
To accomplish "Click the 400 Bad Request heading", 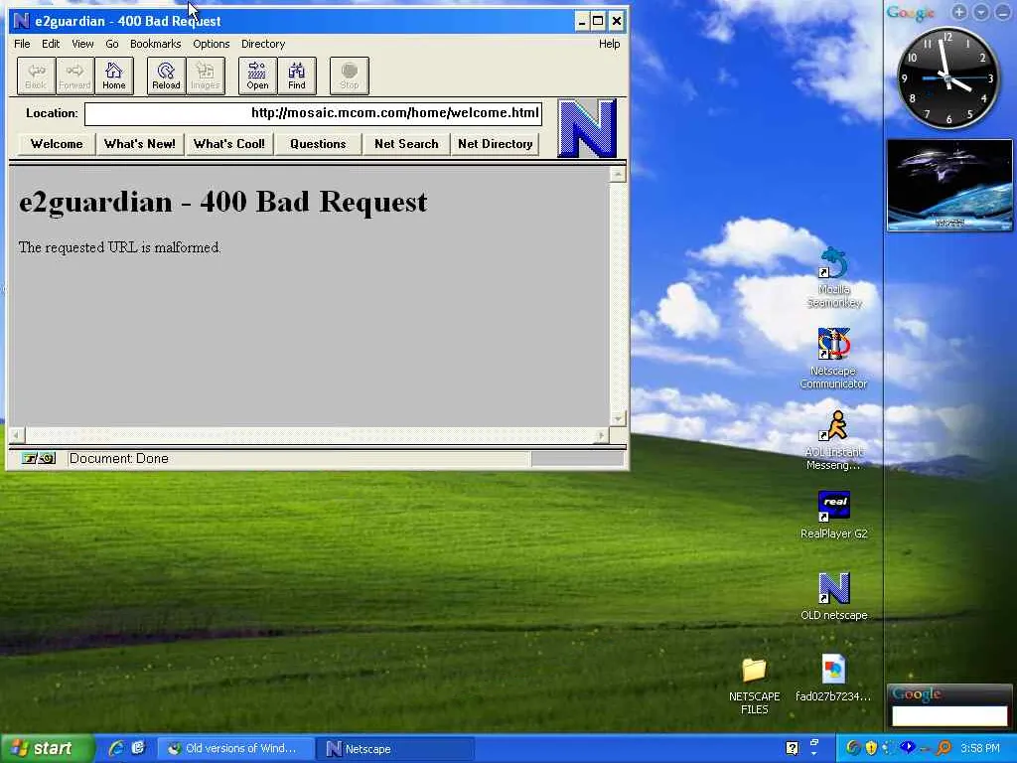I will click(x=223, y=203).
